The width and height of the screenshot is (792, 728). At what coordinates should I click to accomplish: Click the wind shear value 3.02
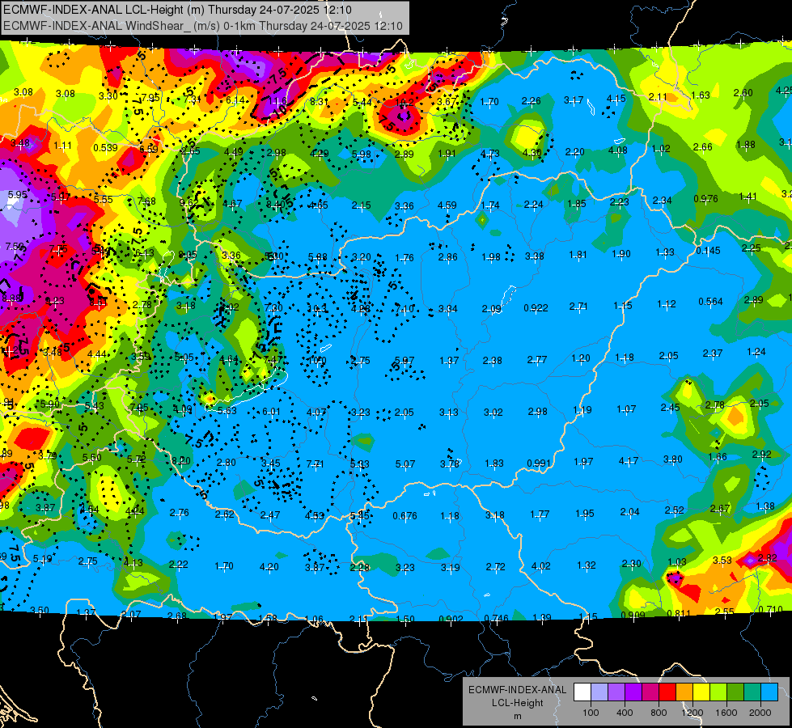pos(493,413)
